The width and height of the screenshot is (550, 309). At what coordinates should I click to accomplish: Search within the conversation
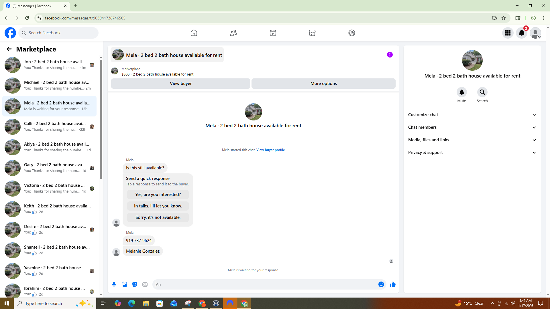[482, 92]
